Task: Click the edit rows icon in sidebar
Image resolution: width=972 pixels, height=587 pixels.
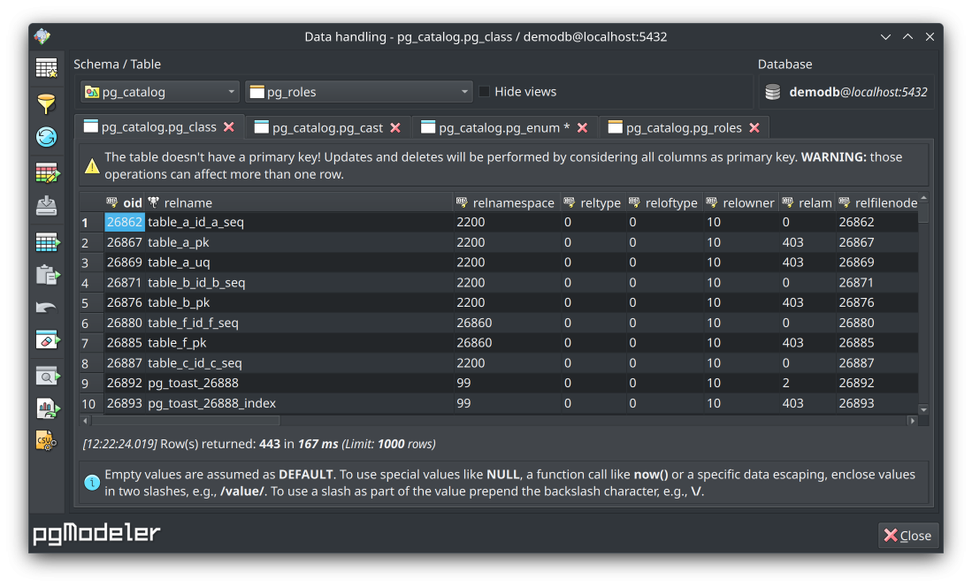Action: point(46,172)
